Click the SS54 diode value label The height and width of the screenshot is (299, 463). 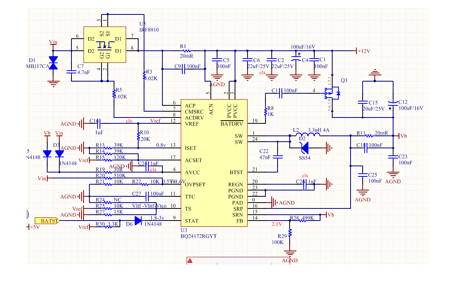[x=305, y=158]
